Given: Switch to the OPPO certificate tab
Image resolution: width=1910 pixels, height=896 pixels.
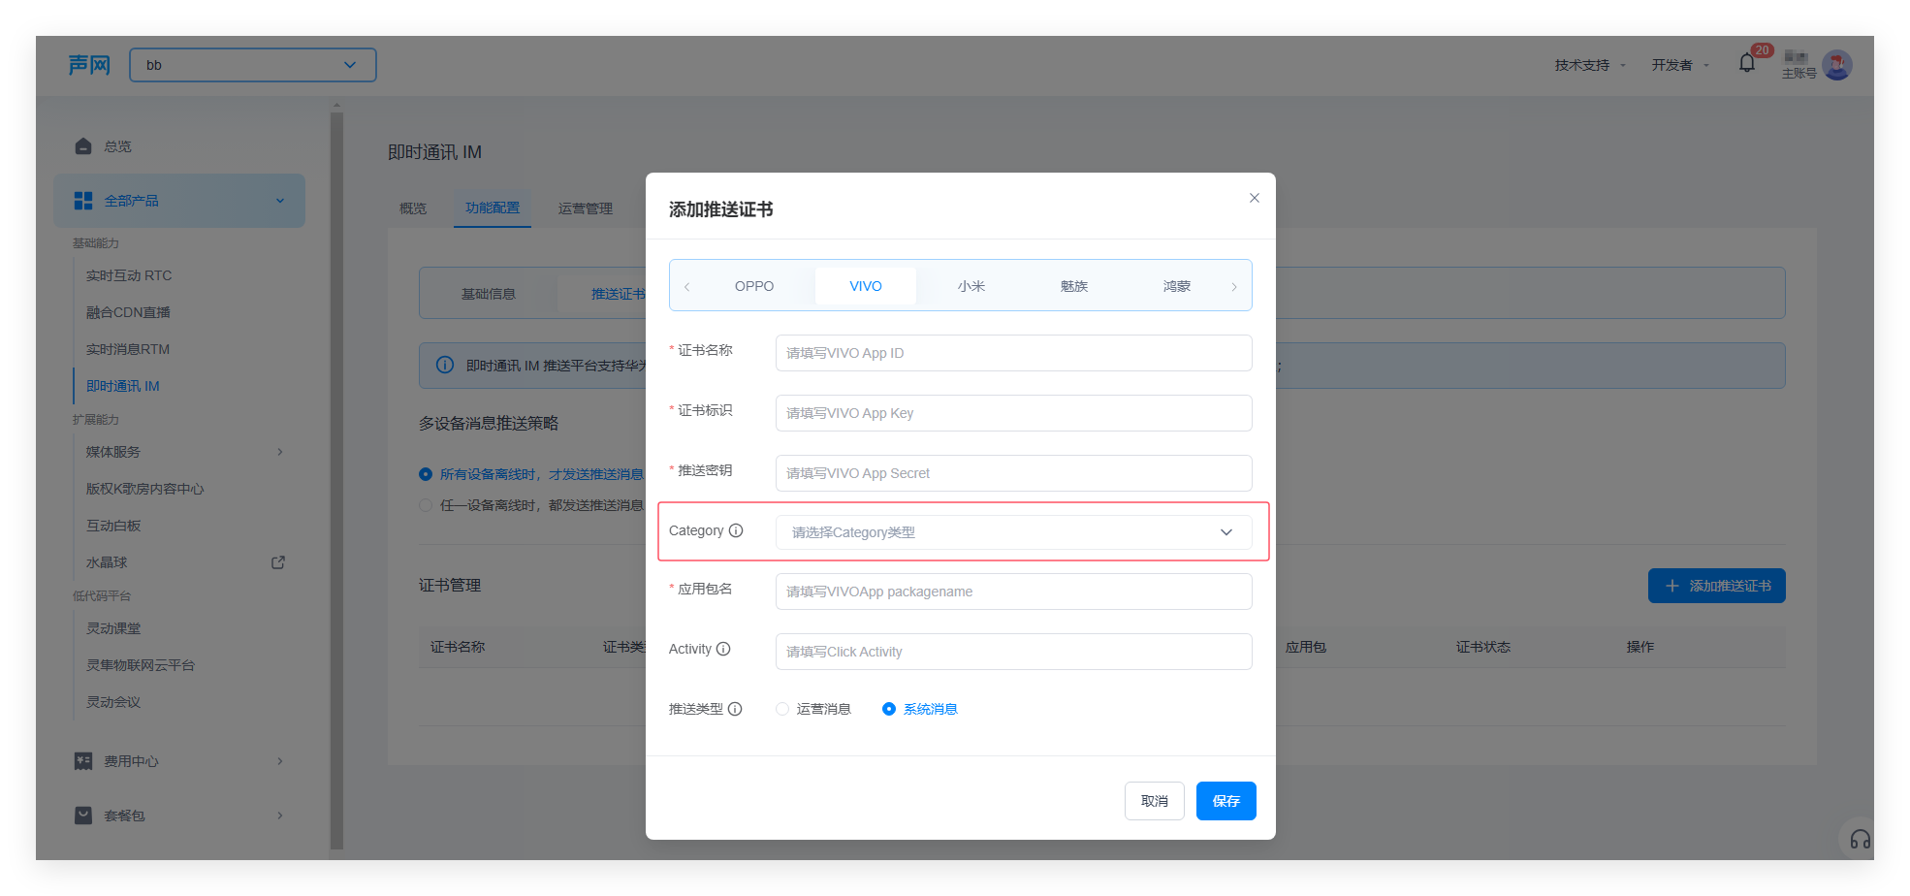Looking at the screenshot, I should point(753,286).
